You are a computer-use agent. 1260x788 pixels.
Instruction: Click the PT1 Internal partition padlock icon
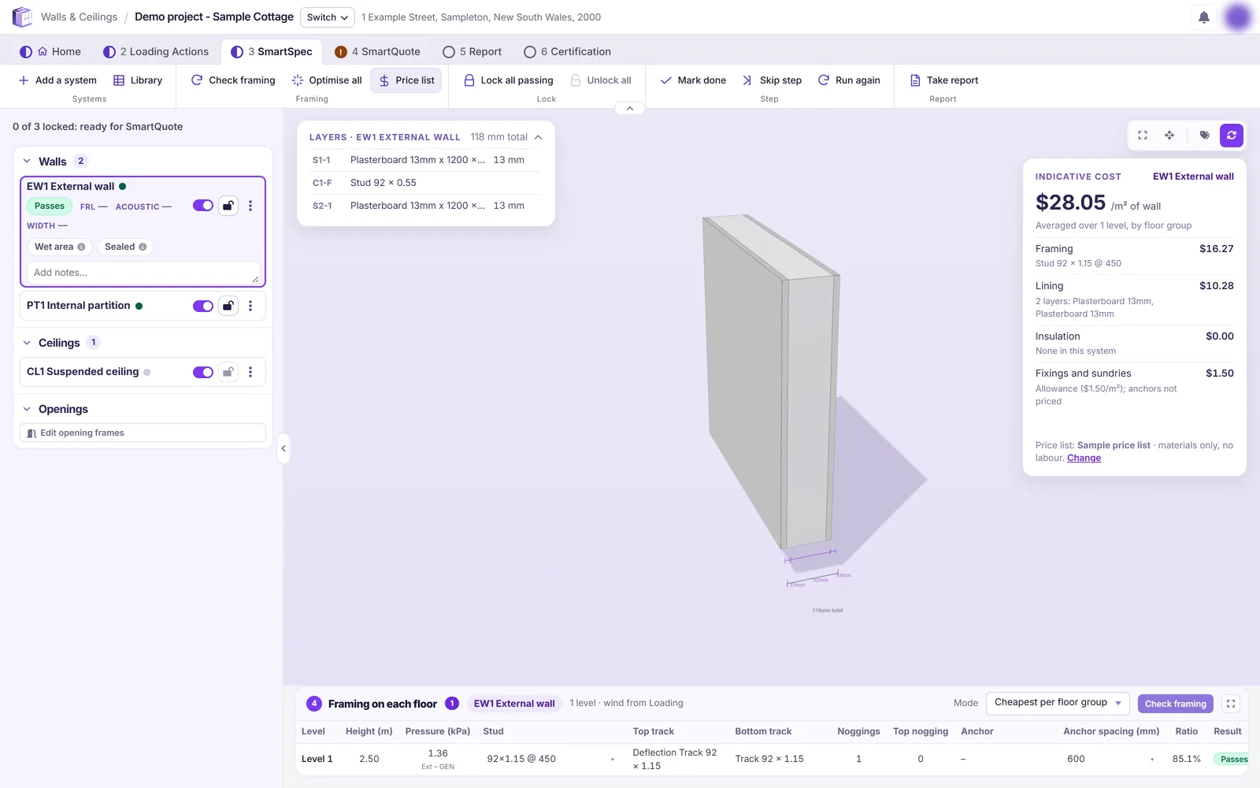coord(228,306)
